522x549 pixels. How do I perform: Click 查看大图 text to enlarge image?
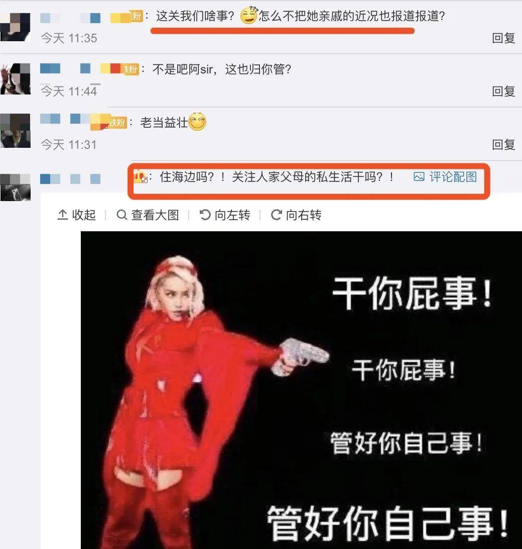(x=155, y=215)
